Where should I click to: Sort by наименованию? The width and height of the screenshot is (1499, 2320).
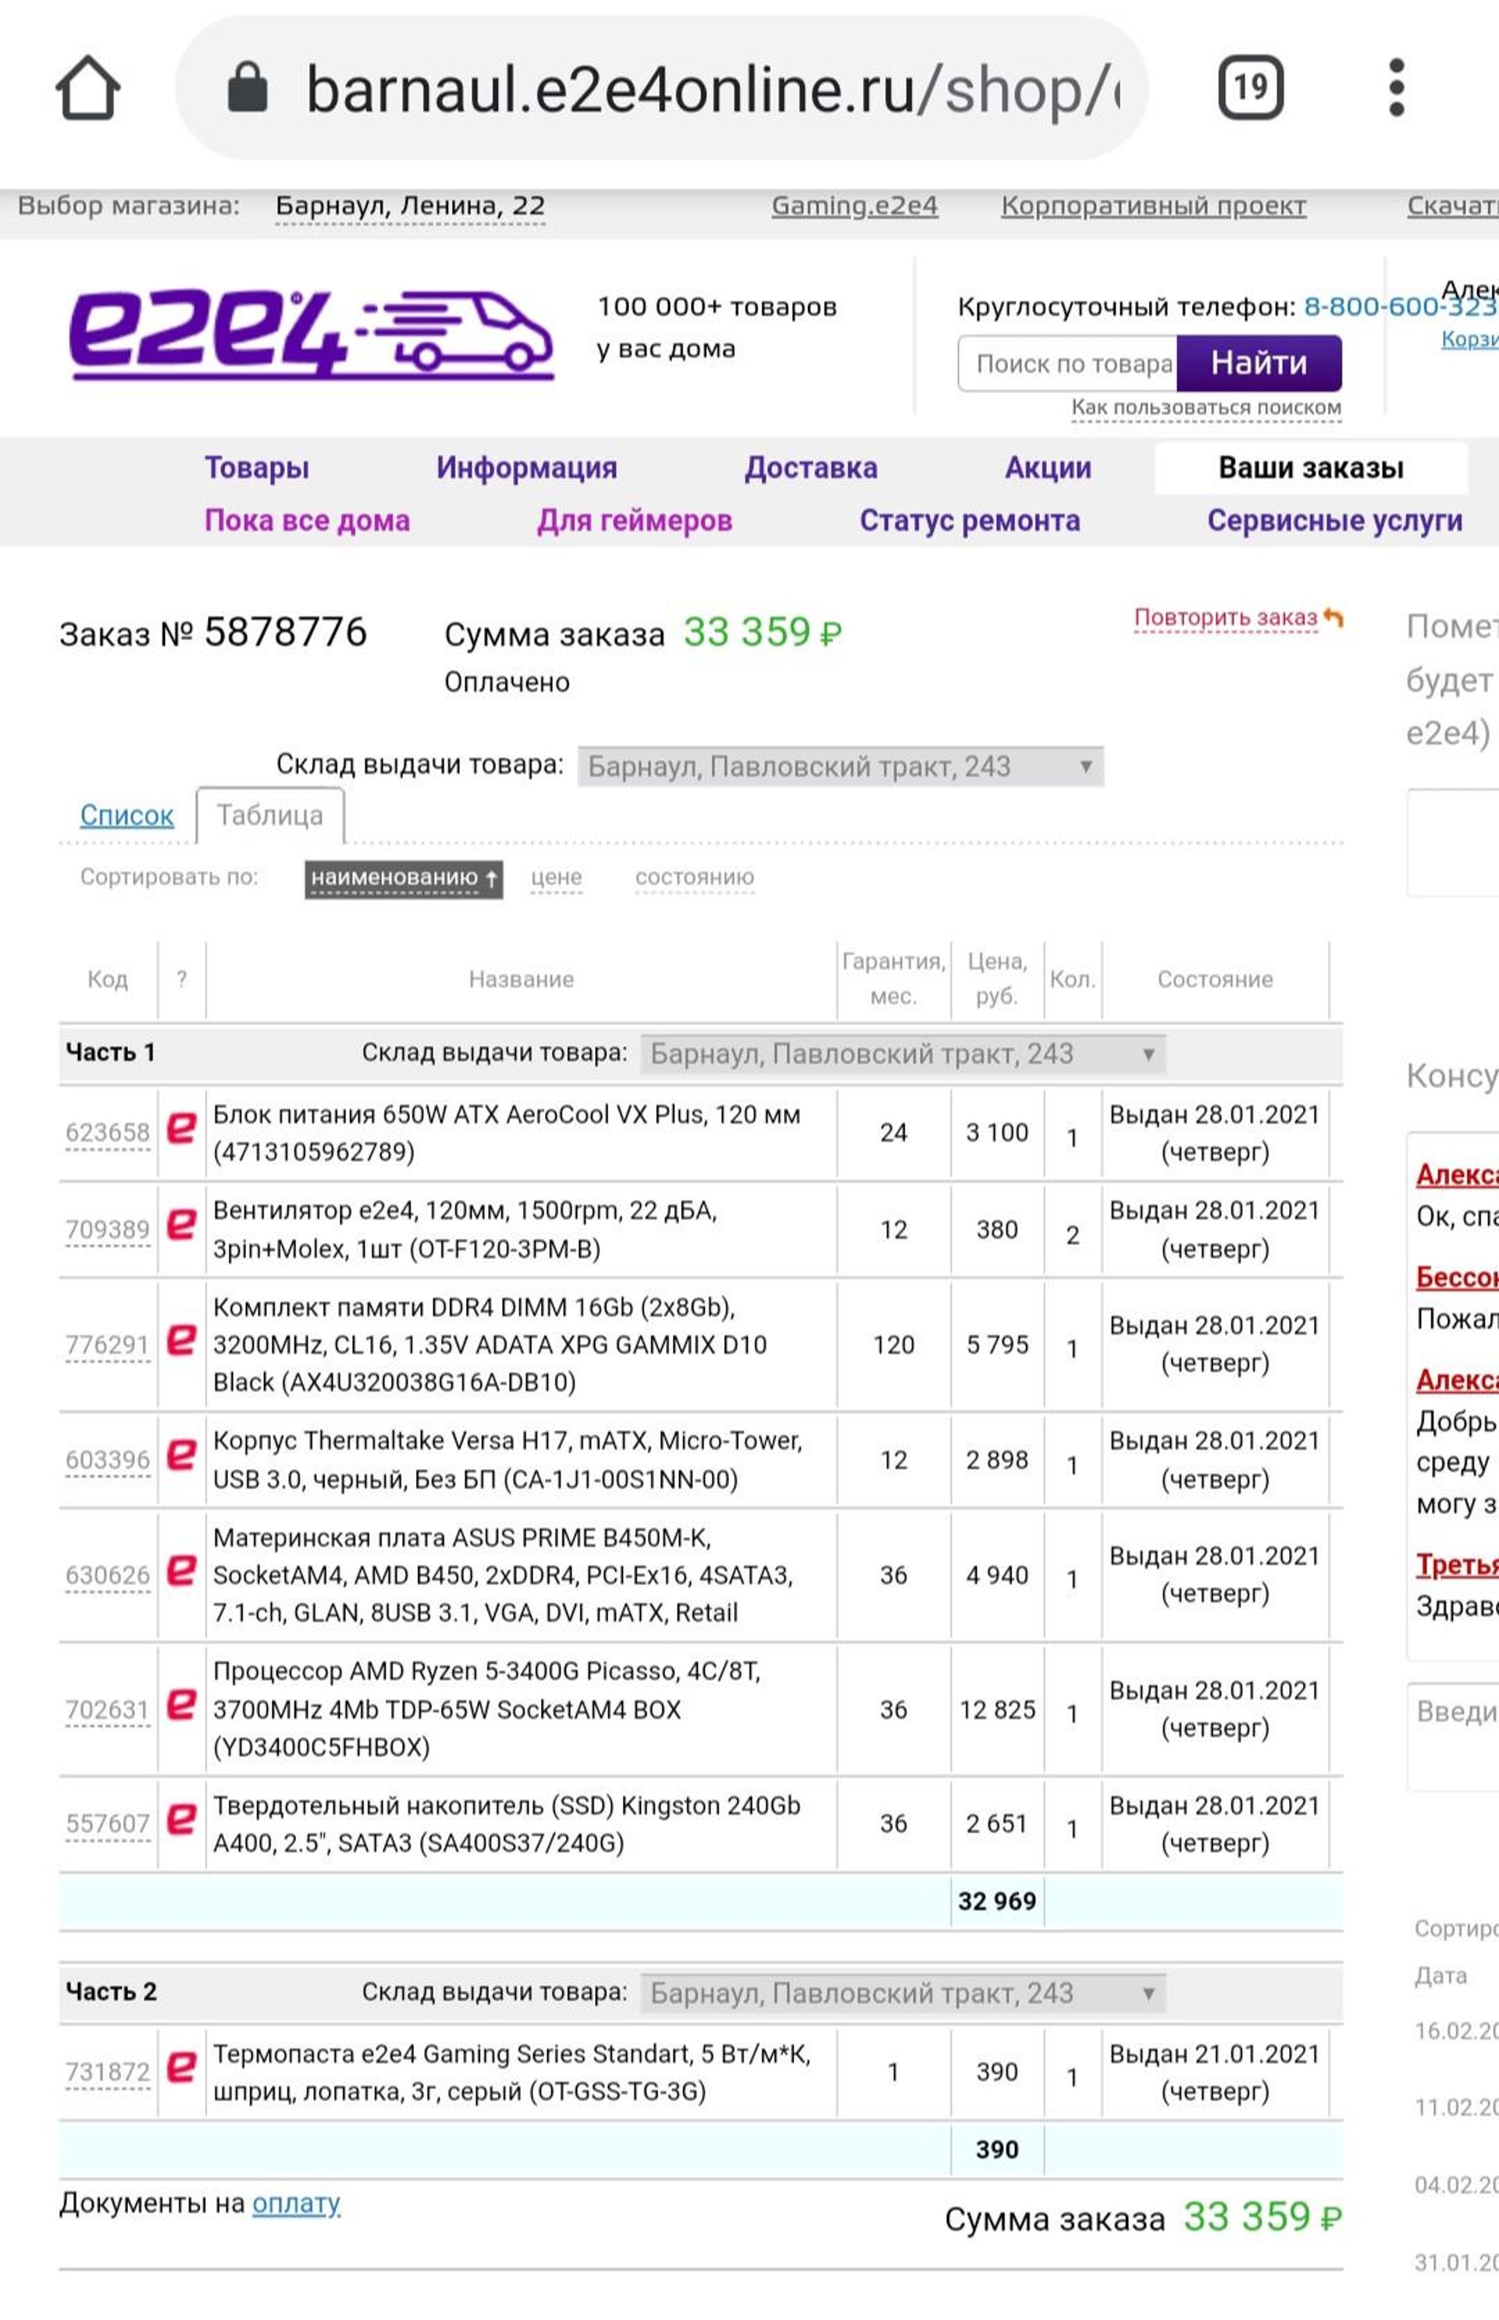coord(403,879)
